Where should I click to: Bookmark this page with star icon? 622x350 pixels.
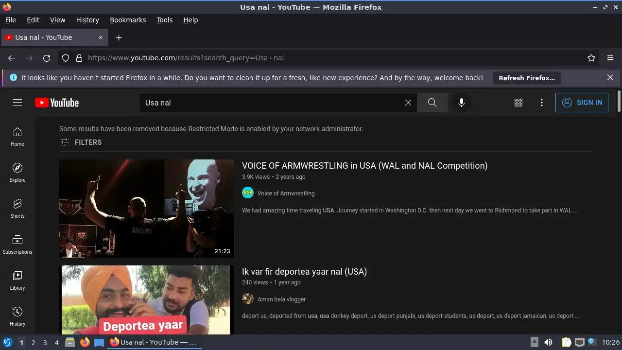pos(591,58)
